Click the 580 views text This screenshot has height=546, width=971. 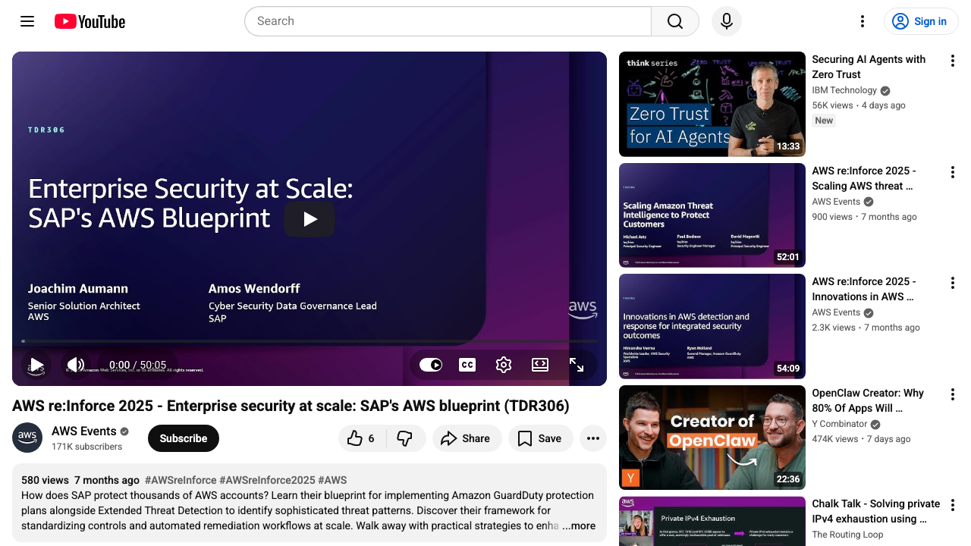(45, 480)
